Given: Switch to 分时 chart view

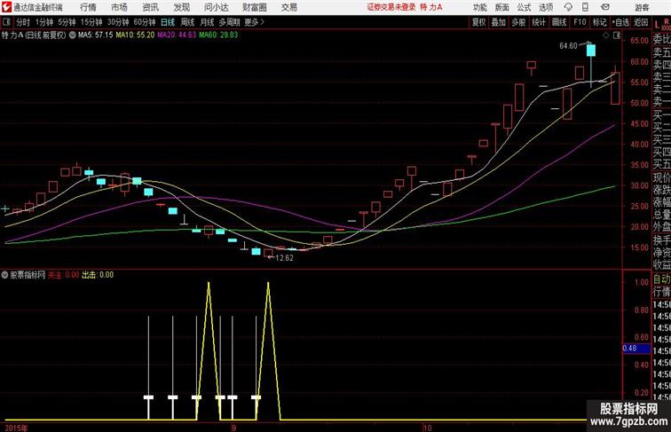Looking at the screenshot, I should [x=23, y=22].
